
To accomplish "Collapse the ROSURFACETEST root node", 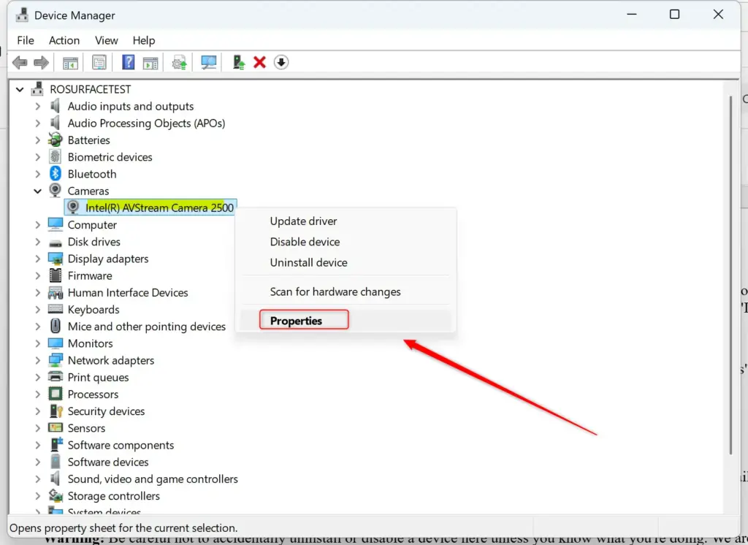I will (x=20, y=89).
